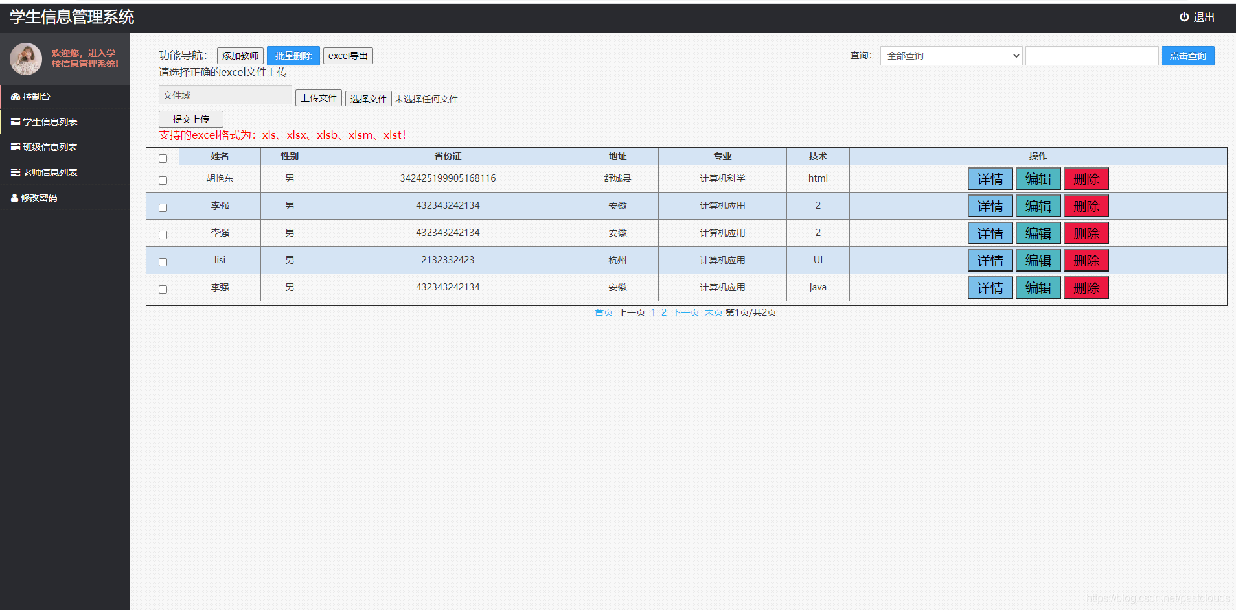Click the 计算机科学 major cell
The image size is (1236, 610).
coord(722,178)
